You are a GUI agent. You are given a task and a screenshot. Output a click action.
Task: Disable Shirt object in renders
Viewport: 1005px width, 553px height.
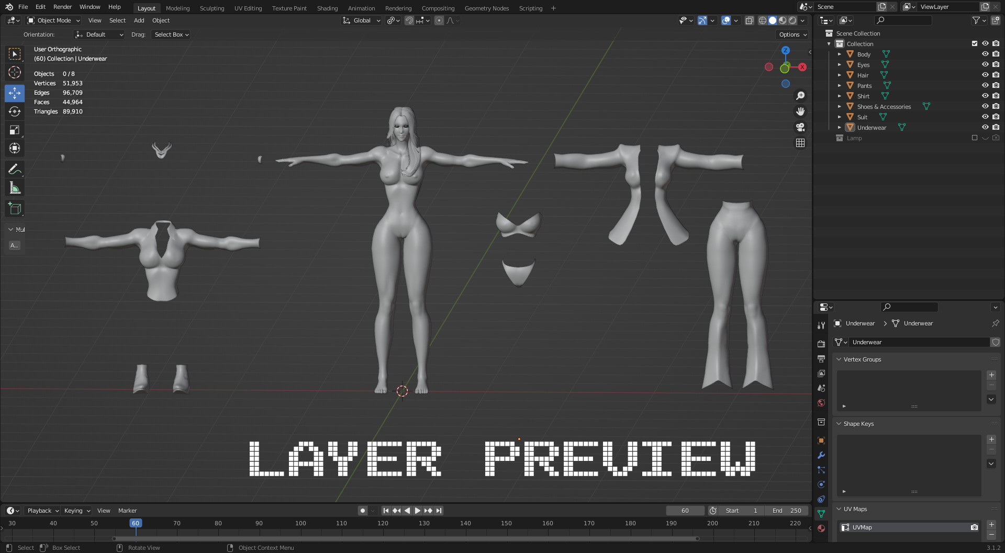tap(996, 96)
